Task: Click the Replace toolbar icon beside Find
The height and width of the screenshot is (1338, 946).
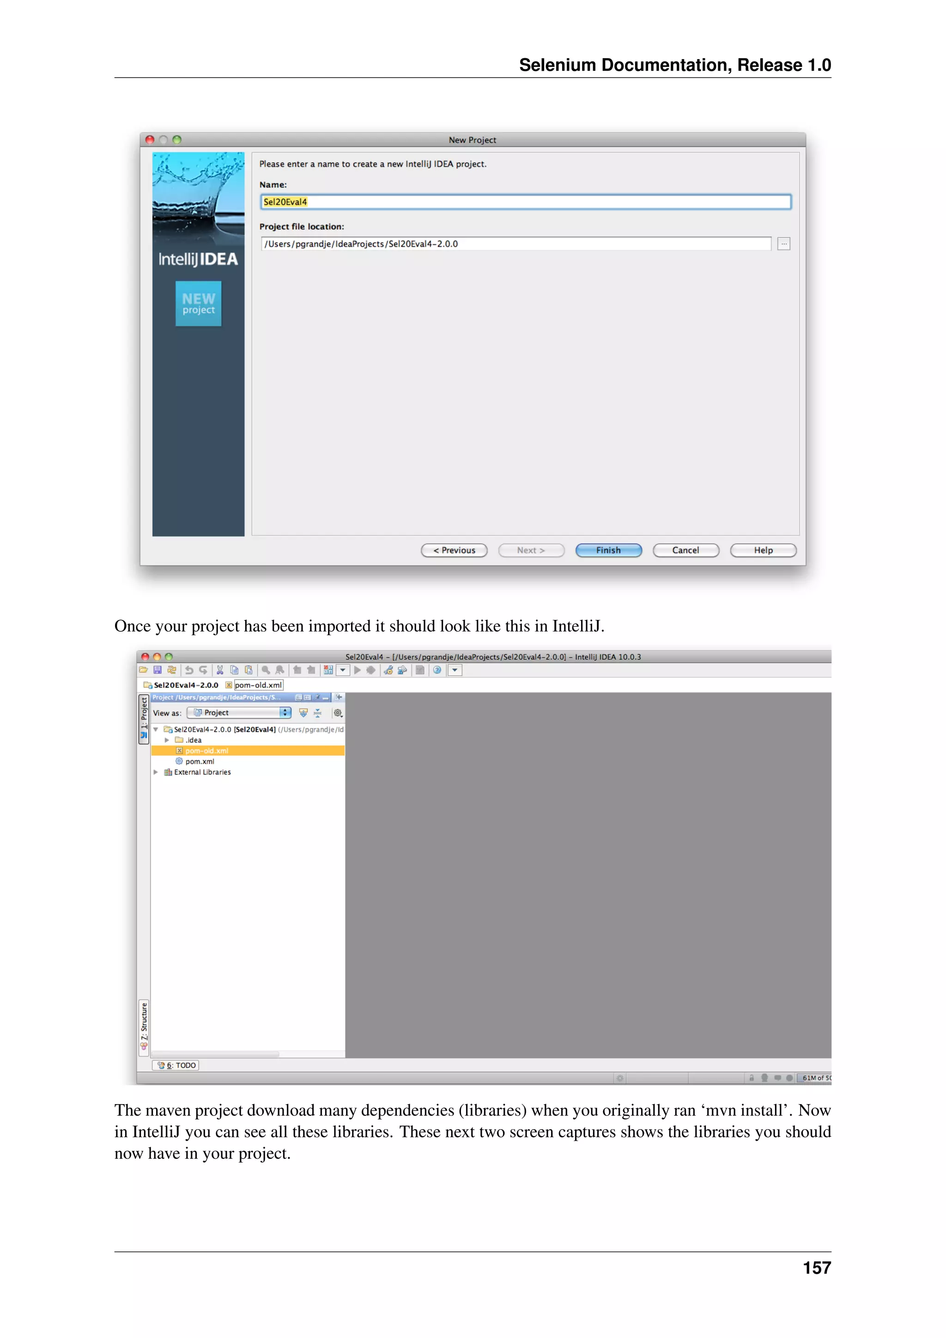Action: click(x=279, y=670)
